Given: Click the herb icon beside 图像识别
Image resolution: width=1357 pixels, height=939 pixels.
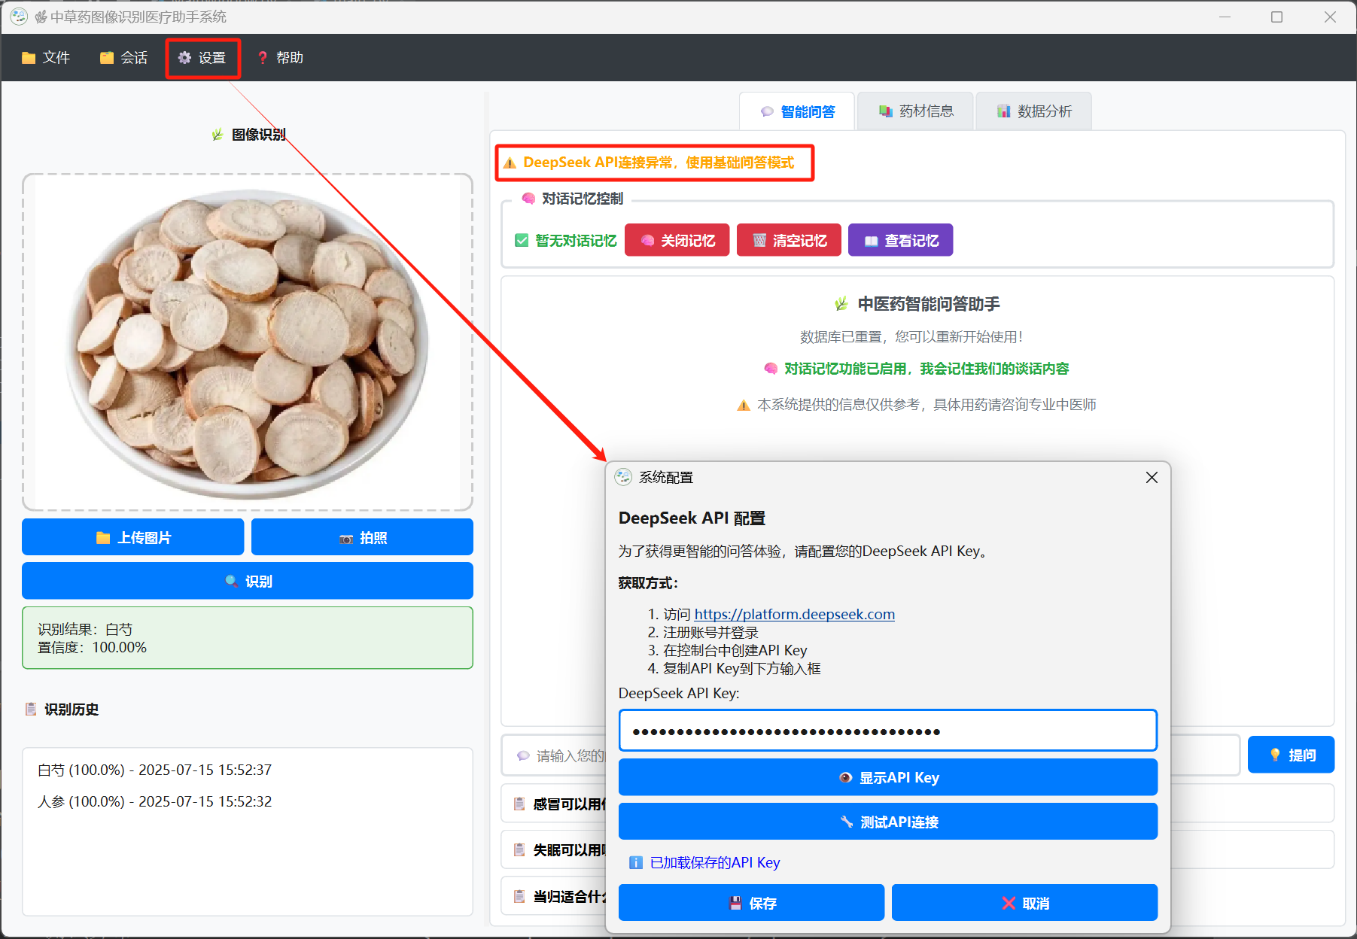Looking at the screenshot, I should tap(218, 135).
